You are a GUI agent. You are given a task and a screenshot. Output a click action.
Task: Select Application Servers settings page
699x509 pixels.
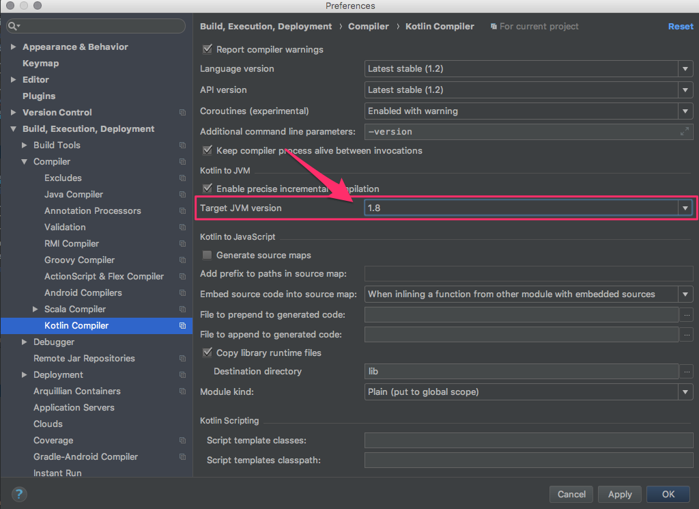click(x=74, y=408)
